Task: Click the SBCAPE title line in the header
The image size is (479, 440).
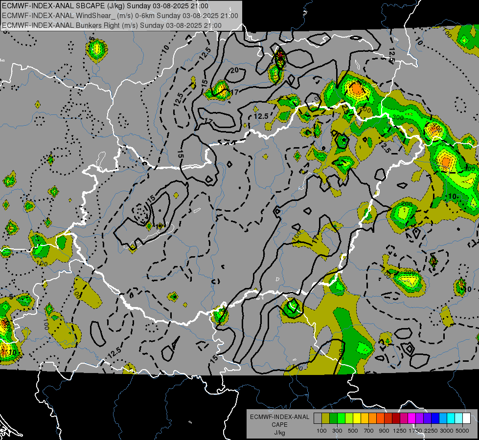Action: pos(105,6)
